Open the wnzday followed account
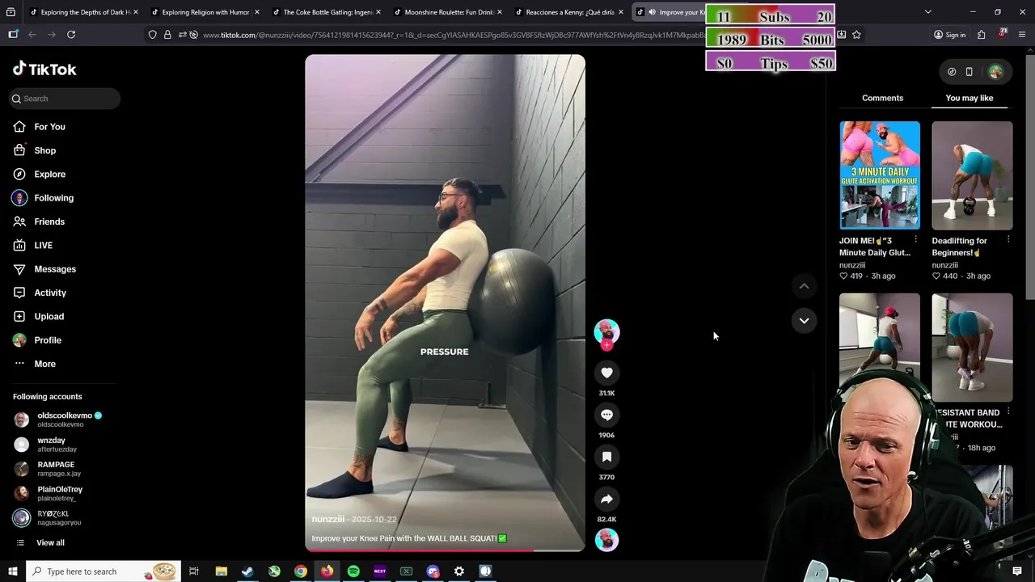The width and height of the screenshot is (1035, 582). [57, 445]
